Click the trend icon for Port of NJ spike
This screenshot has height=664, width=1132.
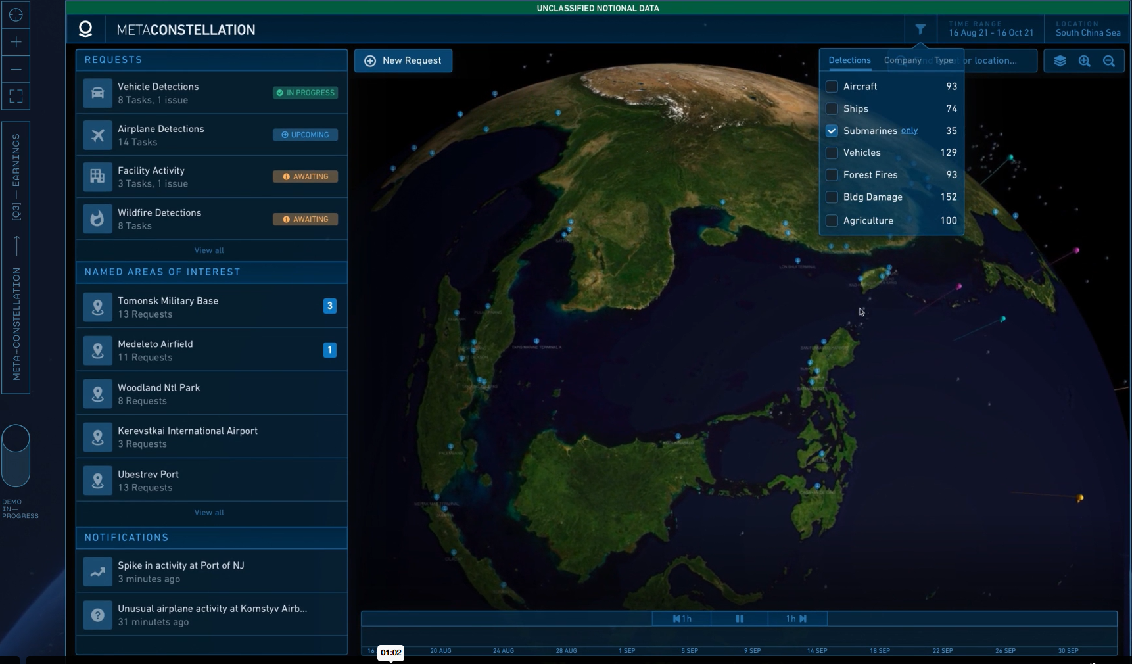97,571
